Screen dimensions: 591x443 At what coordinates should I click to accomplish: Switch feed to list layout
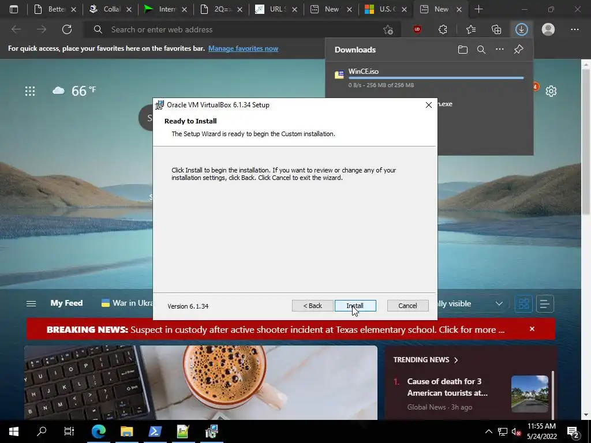click(545, 303)
